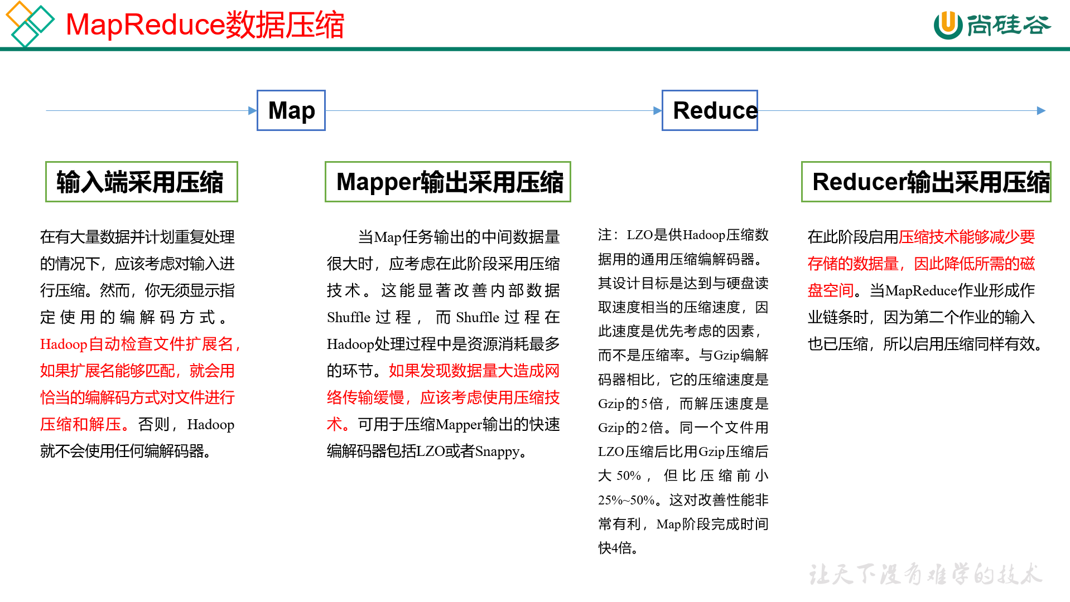Click the 尚硅谷 brand name text
The width and height of the screenshot is (1070, 602).
[1009, 25]
